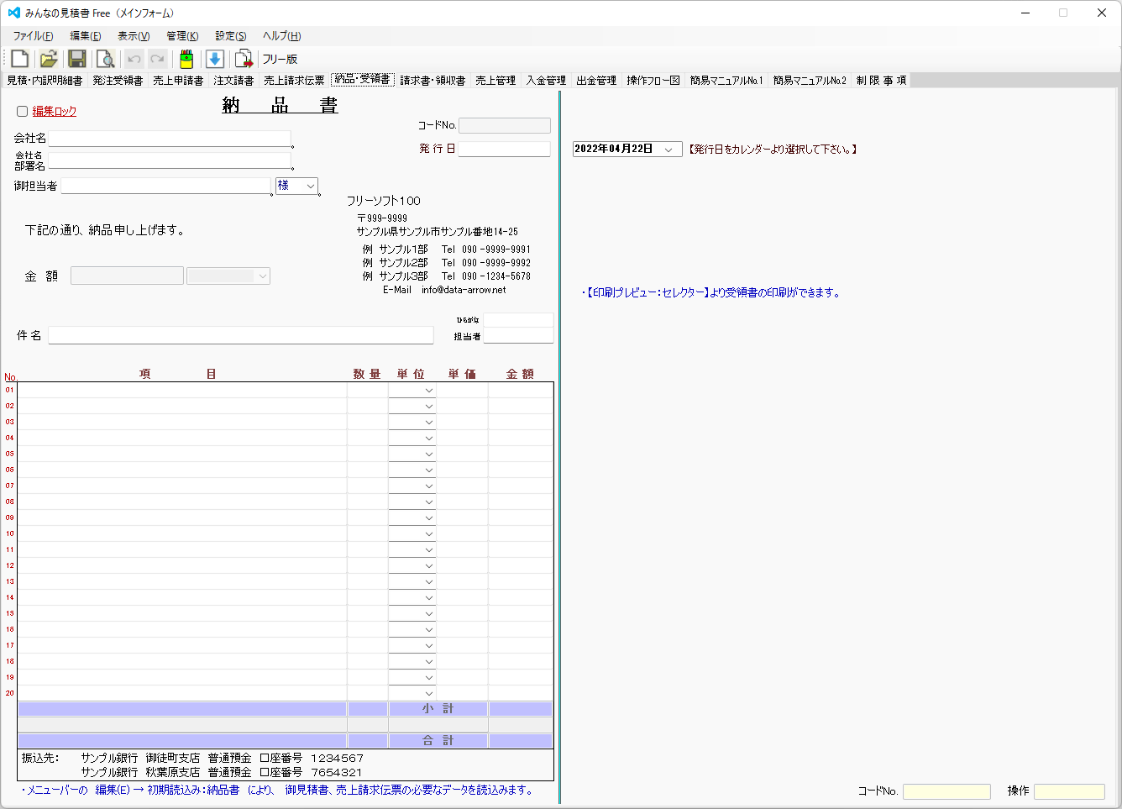Click the redo arrow icon
Image resolution: width=1122 pixels, height=809 pixels.
(x=156, y=58)
